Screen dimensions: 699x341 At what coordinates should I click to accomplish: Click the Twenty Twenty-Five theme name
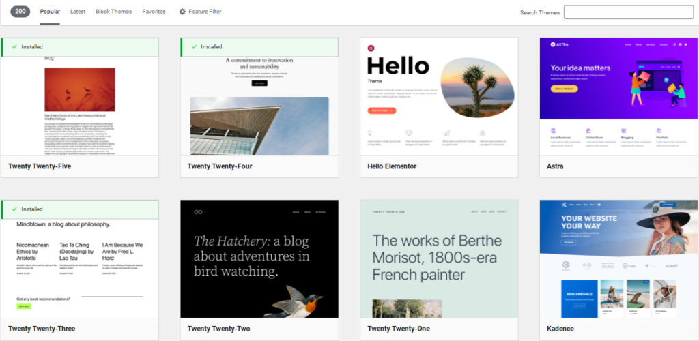[x=40, y=166]
